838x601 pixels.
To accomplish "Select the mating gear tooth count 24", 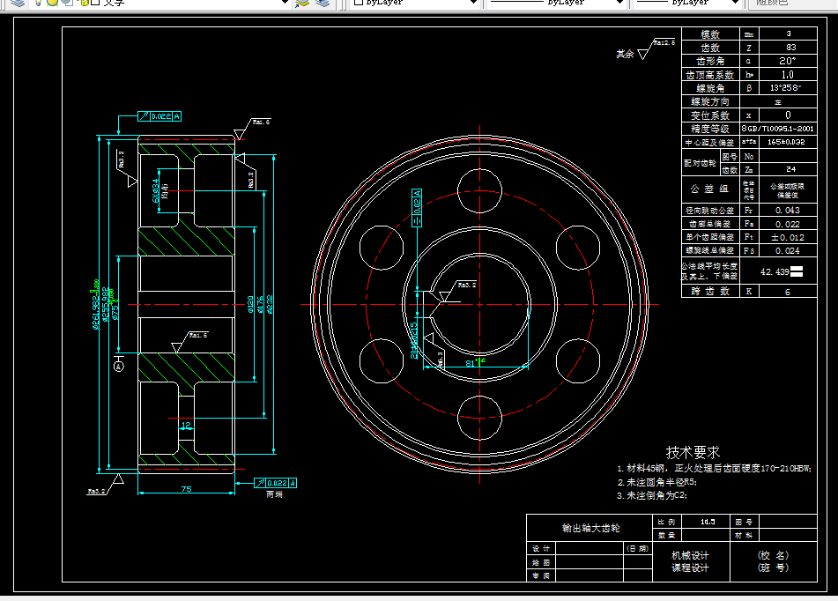I will (791, 169).
